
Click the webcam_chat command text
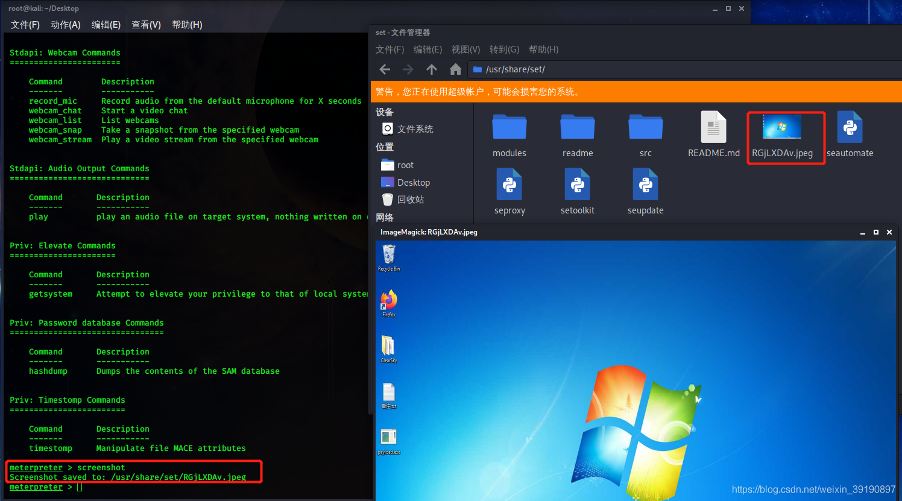coord(55,111)
